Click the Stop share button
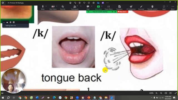Image resolution: width=178 pixels, height=100 pixels. click(x=123, y=12)
